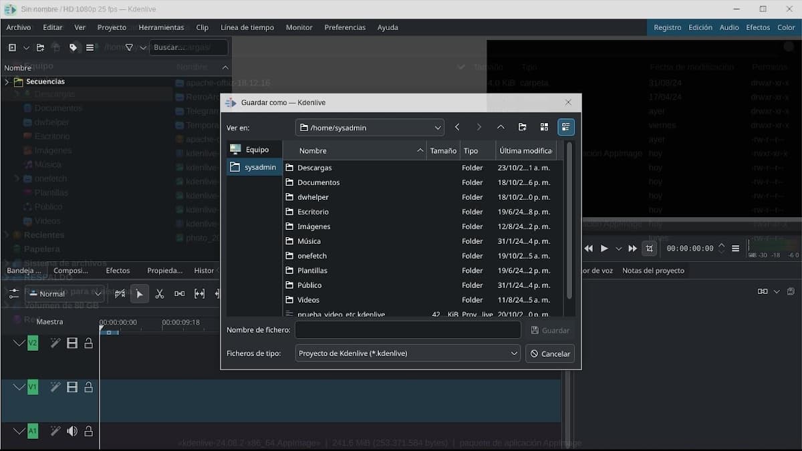Click the add clip icon in project bin
This screenshot has width=802, height=451.
(x=12, y=47)
